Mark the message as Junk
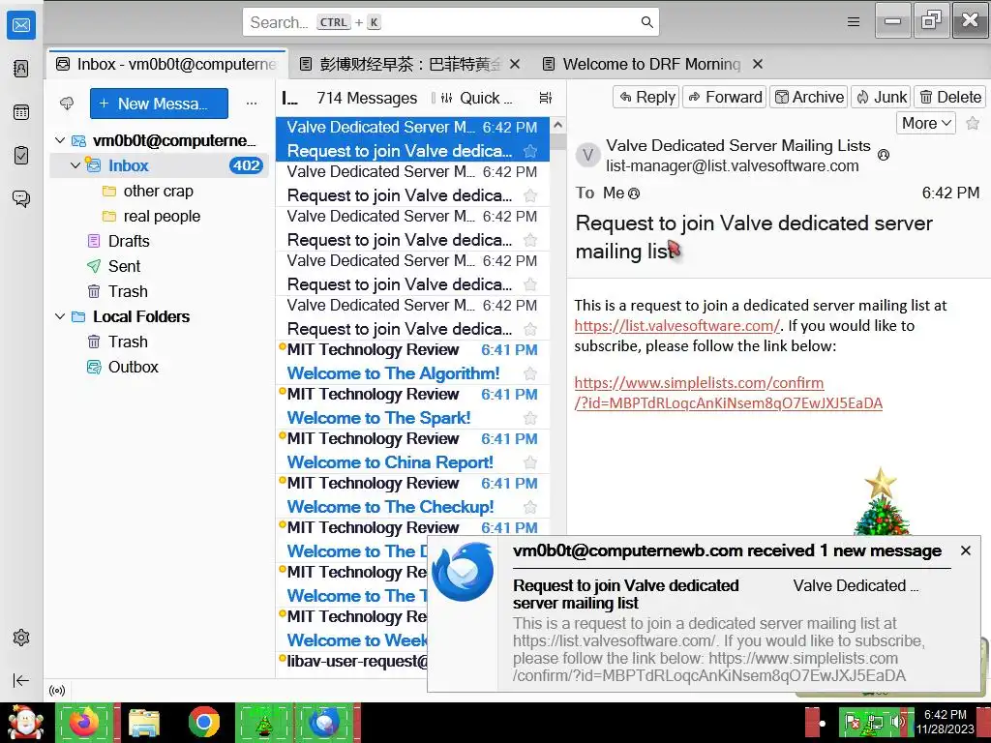 pyautogui.click(x=881, y=97)
